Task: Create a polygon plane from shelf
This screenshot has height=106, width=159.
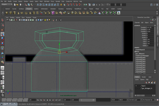Action: (22, 13)
